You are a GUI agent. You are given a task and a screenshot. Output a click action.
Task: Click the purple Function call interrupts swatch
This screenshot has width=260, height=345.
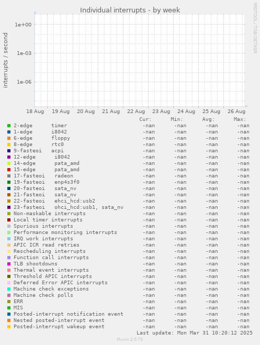9,258
